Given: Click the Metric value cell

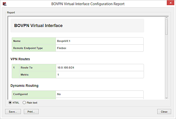Looking at the screenshot, I should tap(100, 75).
